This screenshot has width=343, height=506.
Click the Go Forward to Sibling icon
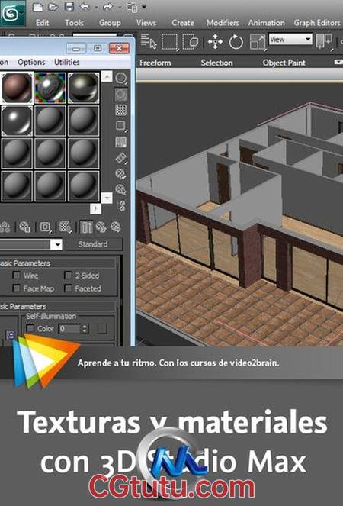[116, 227]
